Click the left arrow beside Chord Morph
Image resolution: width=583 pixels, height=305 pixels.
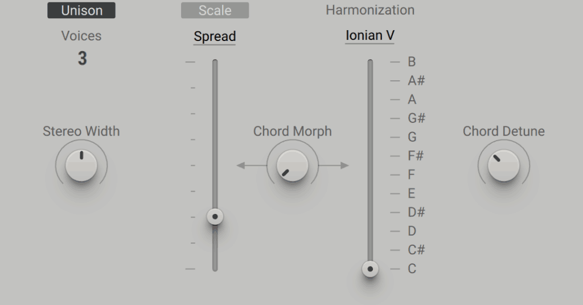(x=241, y=166)
